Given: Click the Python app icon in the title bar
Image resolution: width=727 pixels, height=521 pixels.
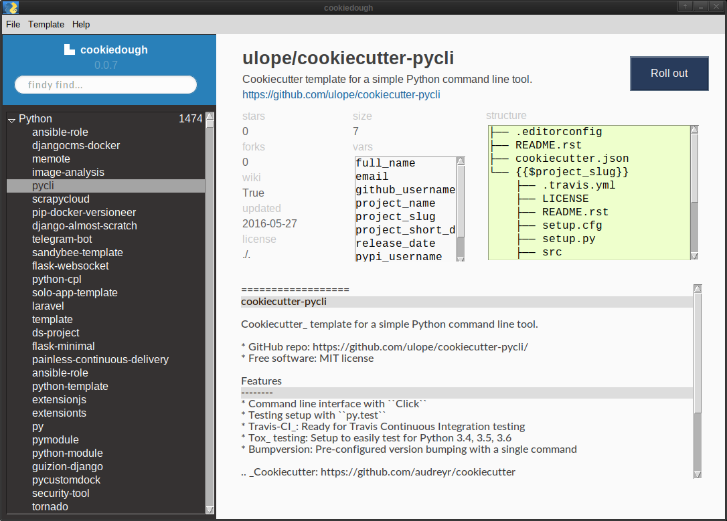Looking at the screenshot, I should pyautogui.click(x=10, y=7).
